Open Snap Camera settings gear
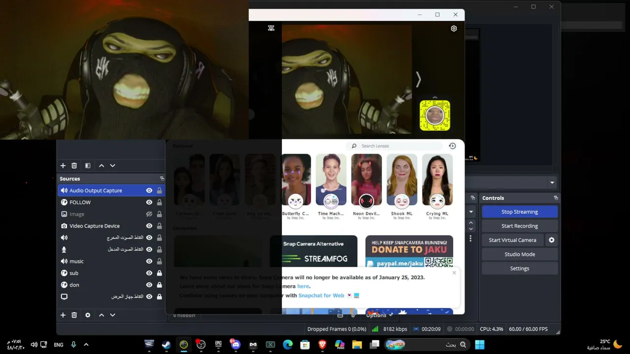 454,29
